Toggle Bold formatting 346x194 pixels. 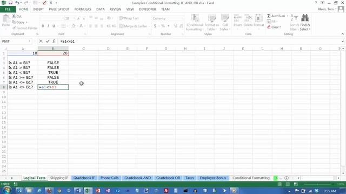(43, 26)
